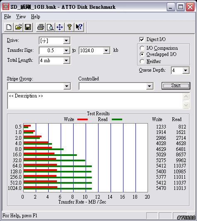The height and width of the screenshot is (221, 197).
Task: Click the write value 5470
Action: 161,188
